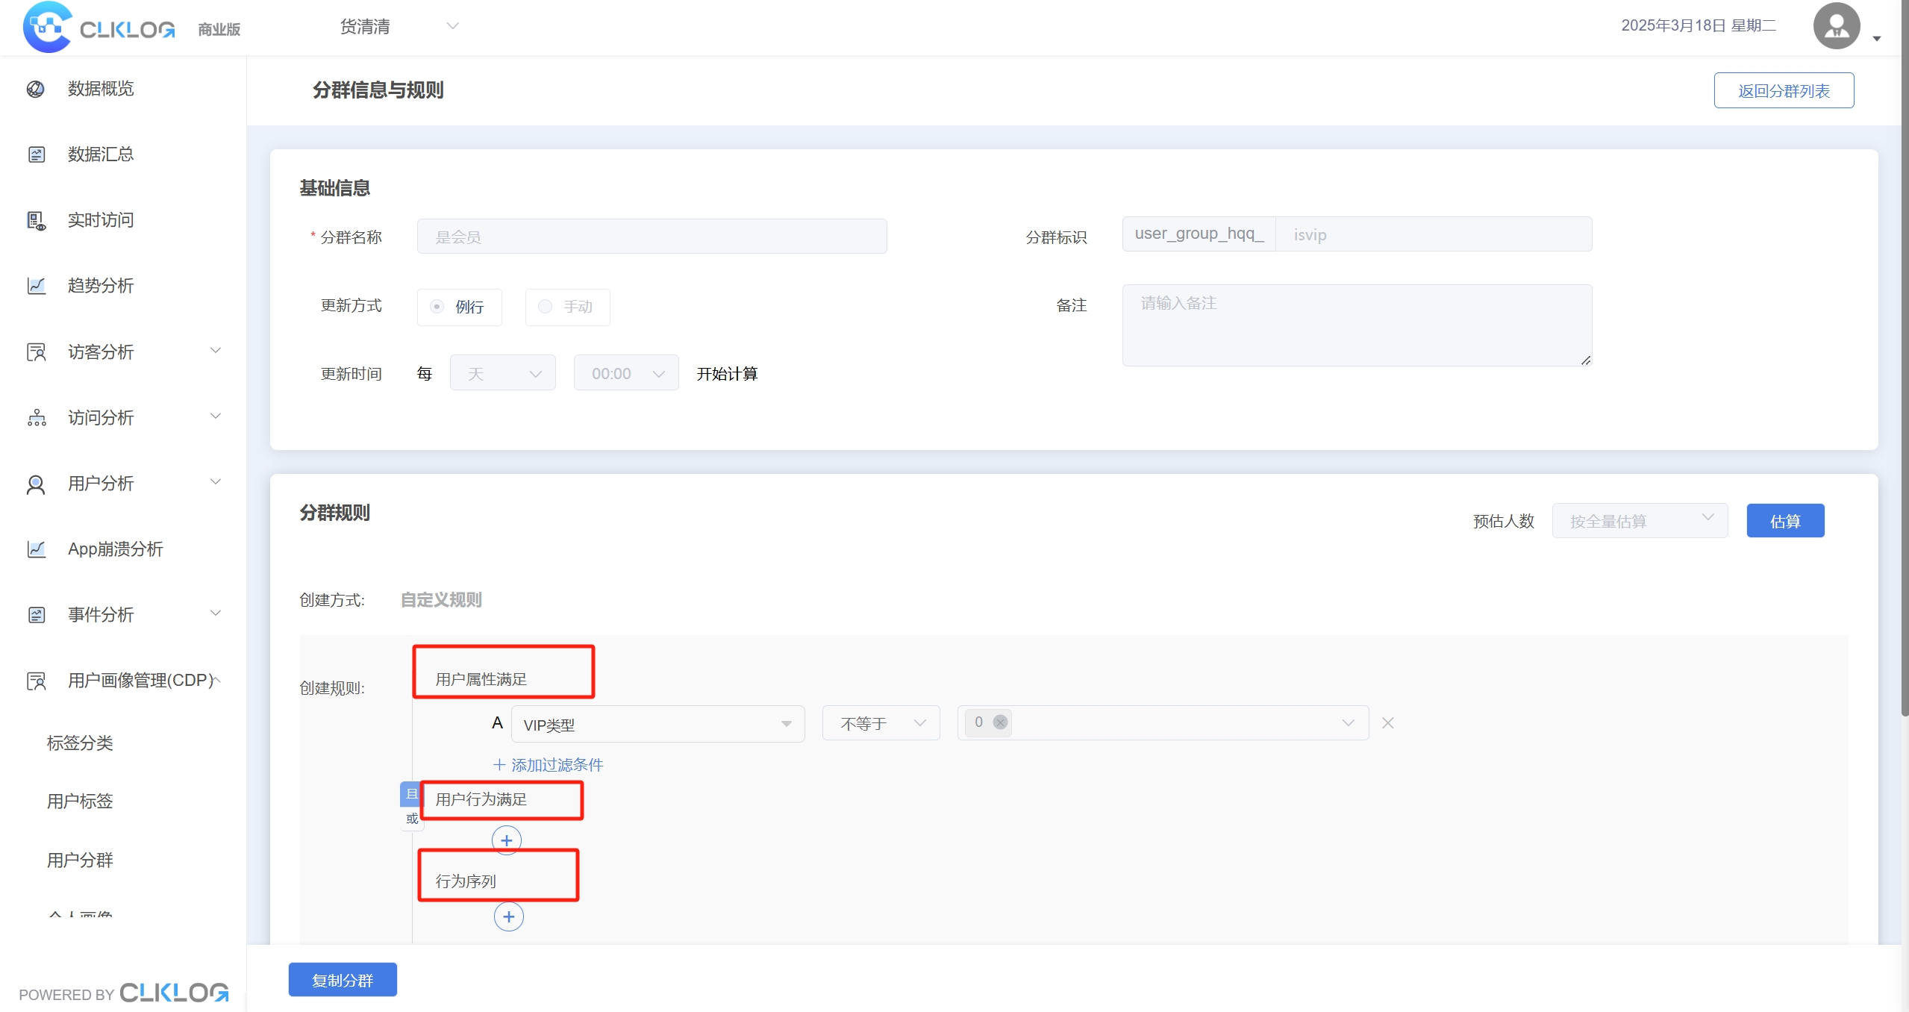
Task: Open the 用户分群 submenu item
Action: [x=80, y=860]
